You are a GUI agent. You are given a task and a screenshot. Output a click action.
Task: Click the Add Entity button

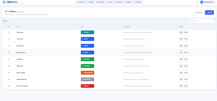(209, 12)
